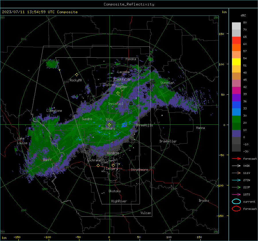
Task: Click the dBZ legend heading
Action: pos(243,15)
